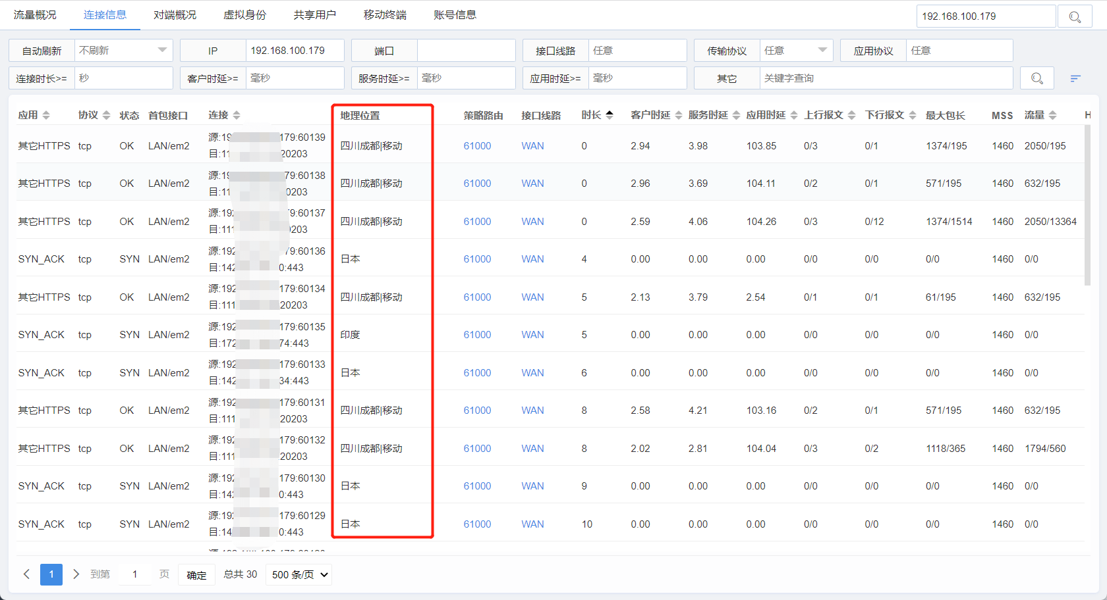
Task: Click the 2050/13364 traffic cell
Action: coord(1050,222)
